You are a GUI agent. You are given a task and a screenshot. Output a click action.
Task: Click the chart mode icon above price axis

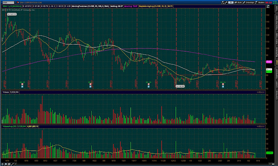268,7
